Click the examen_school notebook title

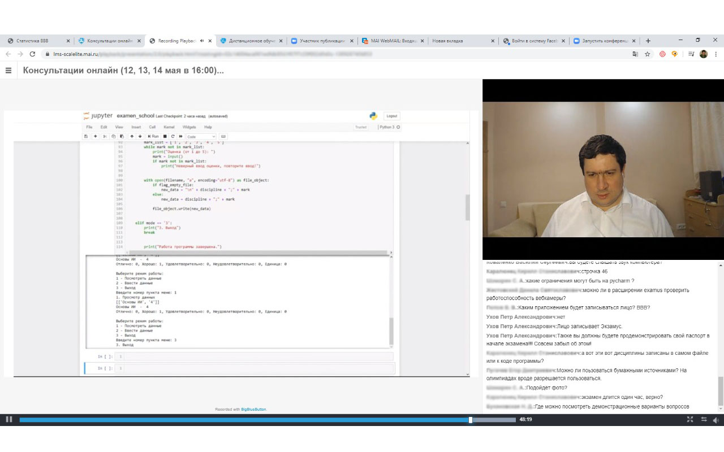136,116
